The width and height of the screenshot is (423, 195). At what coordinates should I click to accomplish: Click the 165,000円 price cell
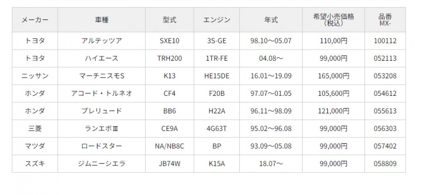(x=333, y=76)
